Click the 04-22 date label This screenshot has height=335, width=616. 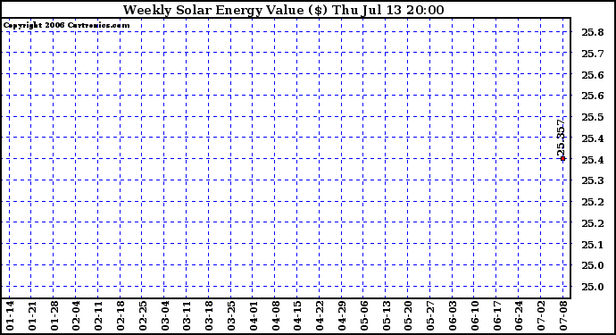320,315
